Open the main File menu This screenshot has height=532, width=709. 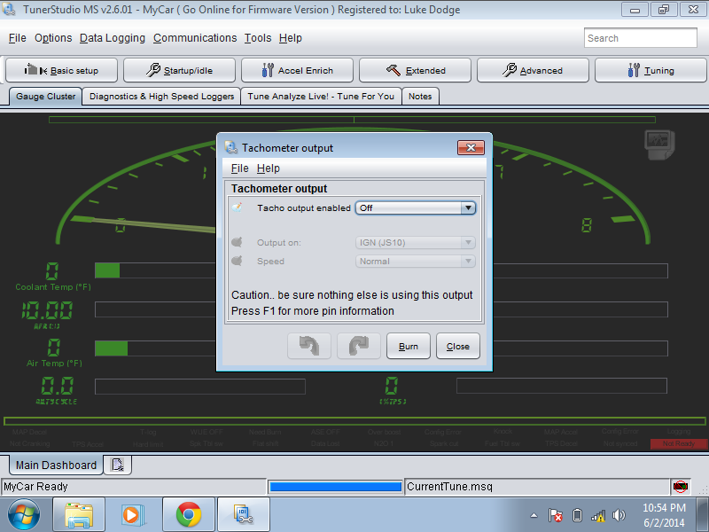point(18,38)
